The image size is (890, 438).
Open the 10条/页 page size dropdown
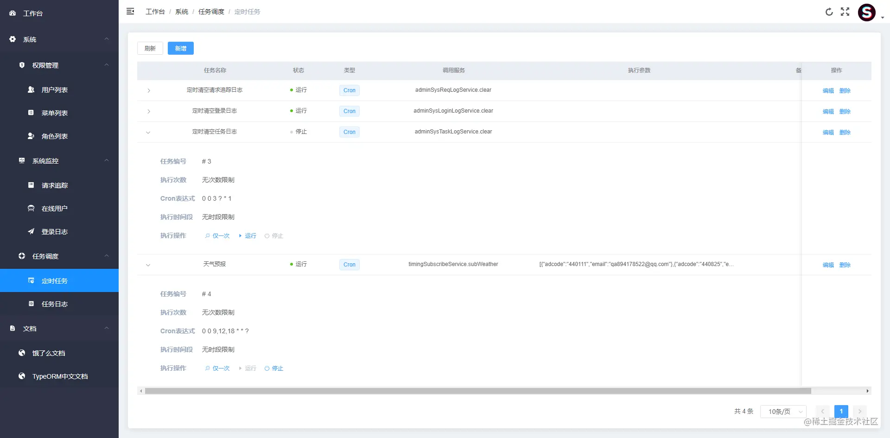click(783, 412)
